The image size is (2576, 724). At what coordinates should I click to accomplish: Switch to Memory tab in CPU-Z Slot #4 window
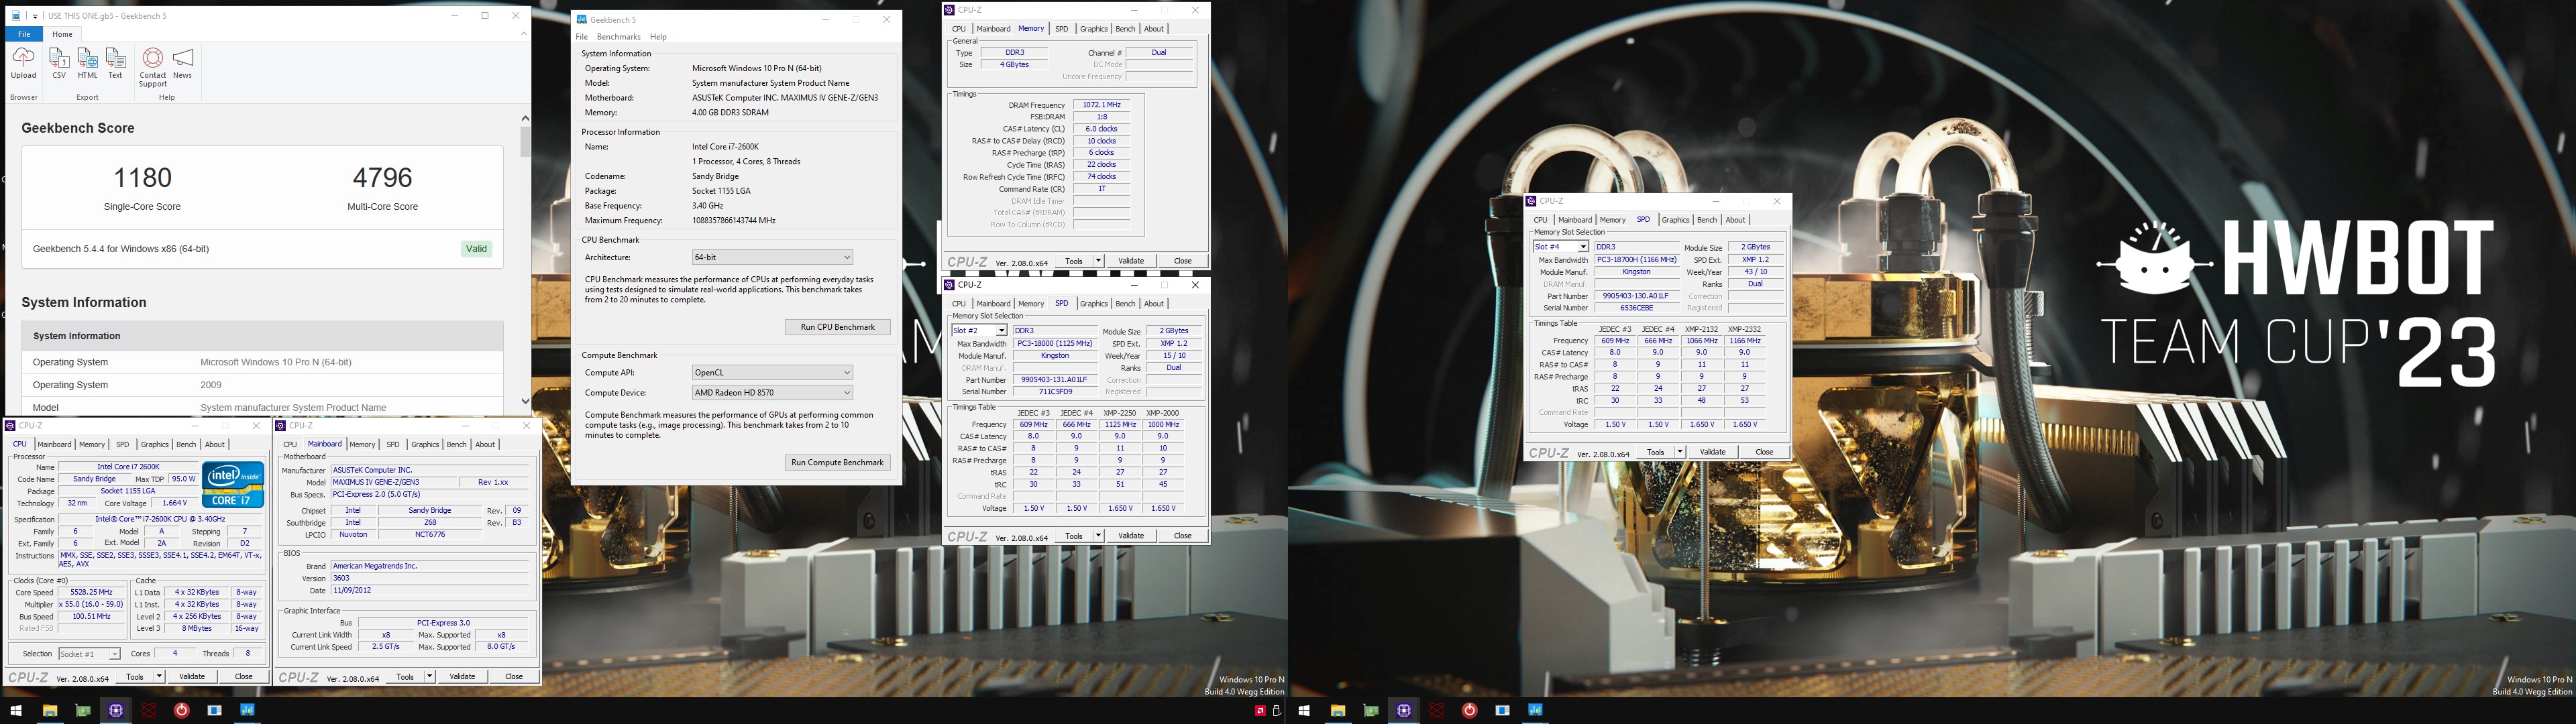tap(1612, 220)
